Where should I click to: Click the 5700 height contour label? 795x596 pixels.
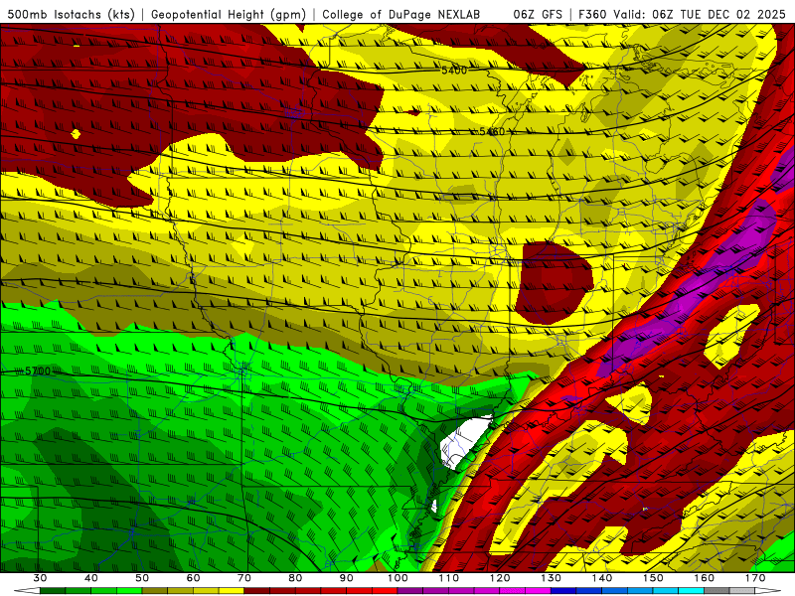[38, 371]
